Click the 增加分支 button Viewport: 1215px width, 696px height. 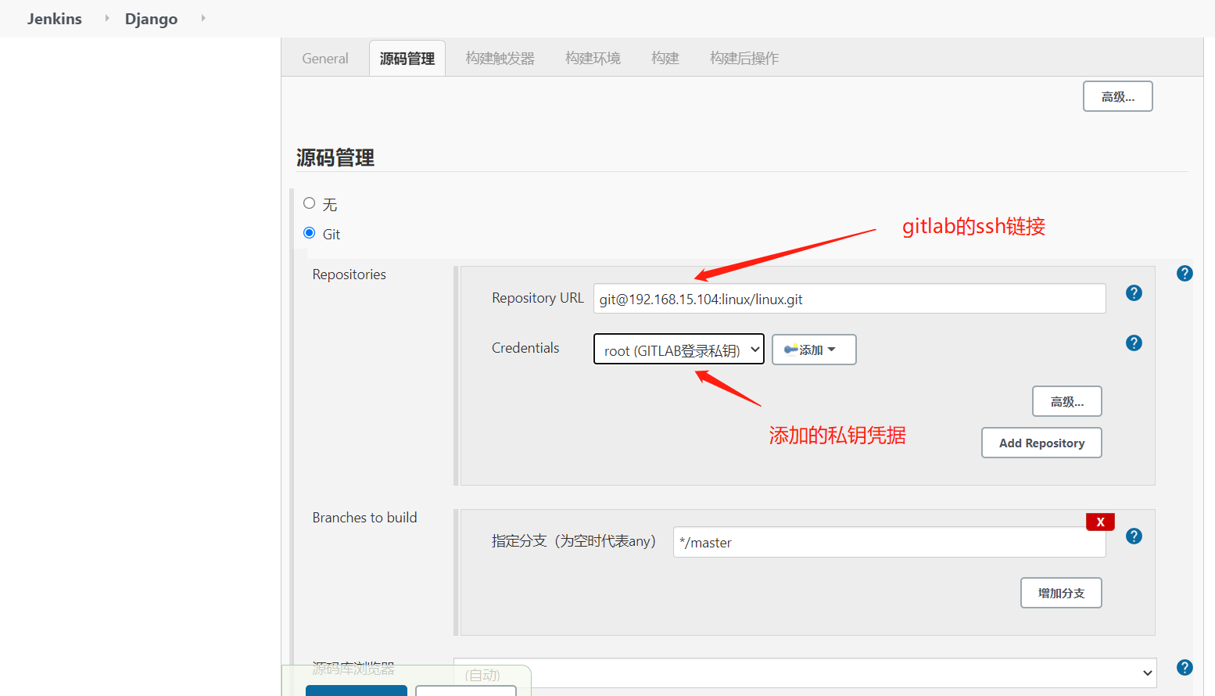coord(1061,593)
